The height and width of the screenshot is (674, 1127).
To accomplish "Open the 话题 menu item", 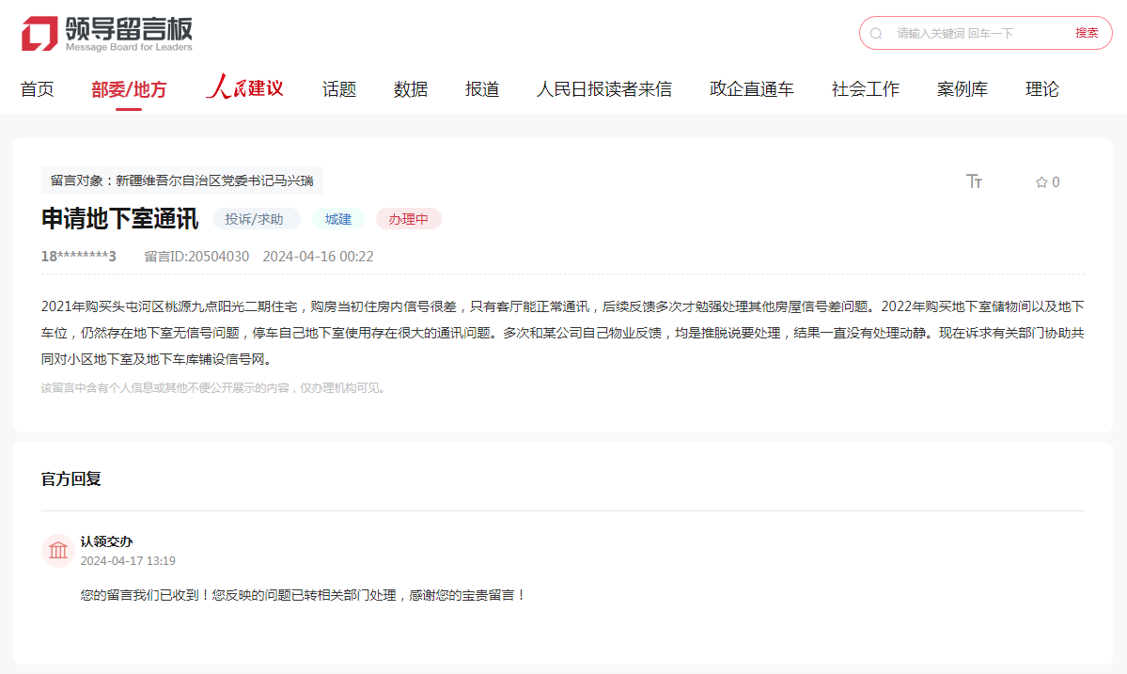I will click(x=339, y=89).
